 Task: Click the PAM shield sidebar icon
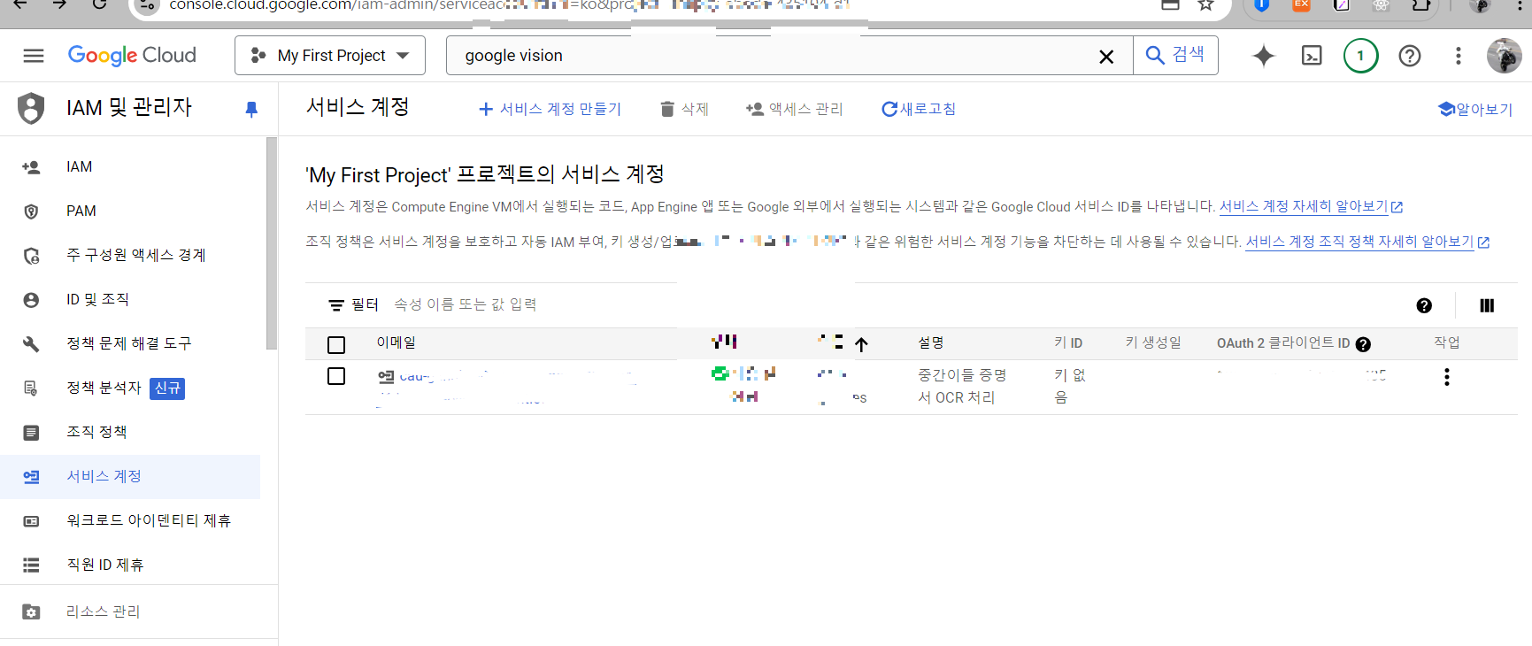[x=31, y=211]
